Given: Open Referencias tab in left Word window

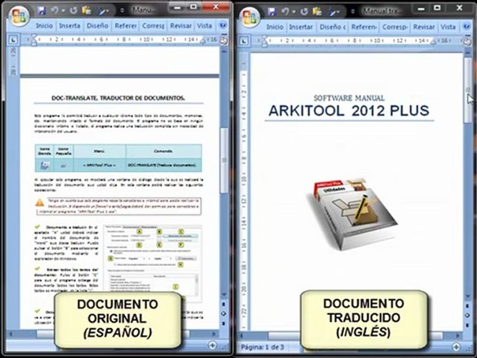Looking at the screenshot, I should click(x=125, y=26).
